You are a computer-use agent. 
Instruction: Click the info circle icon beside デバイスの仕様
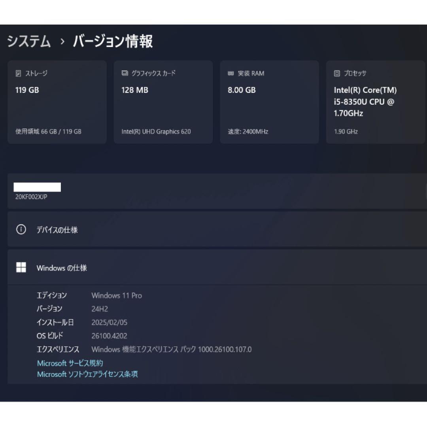pos(21,229)
